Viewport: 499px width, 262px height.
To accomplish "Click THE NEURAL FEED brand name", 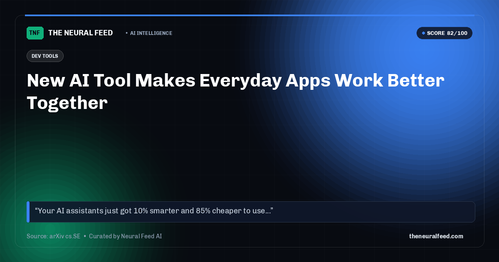I will [x=81, y=33].
